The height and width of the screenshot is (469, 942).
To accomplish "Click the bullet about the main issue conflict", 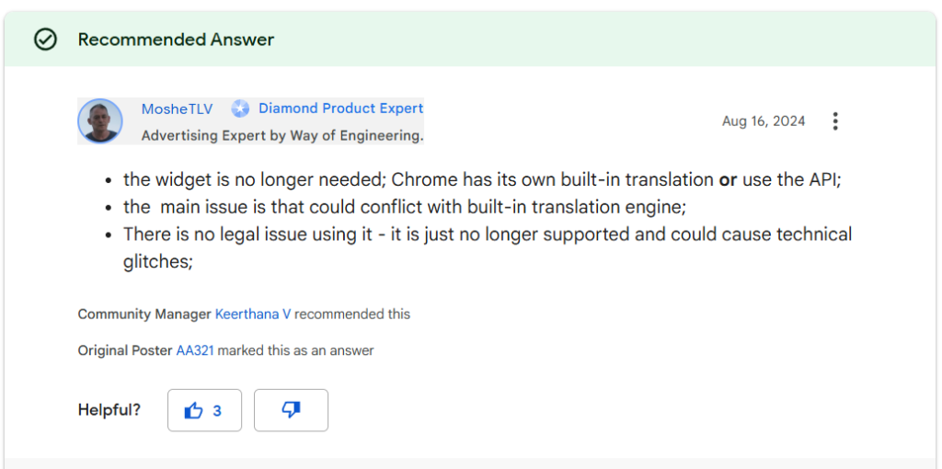I will point(405,207).
